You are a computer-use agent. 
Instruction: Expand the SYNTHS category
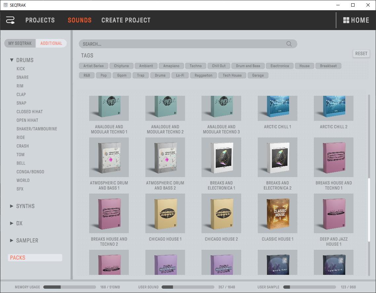point(12,206)
